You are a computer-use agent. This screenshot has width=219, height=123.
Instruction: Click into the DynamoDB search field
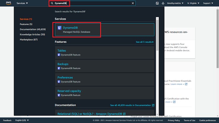[x=92, y=3]
